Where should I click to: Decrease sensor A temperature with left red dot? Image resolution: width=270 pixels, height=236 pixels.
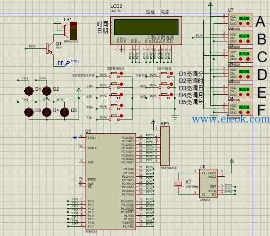241,24
